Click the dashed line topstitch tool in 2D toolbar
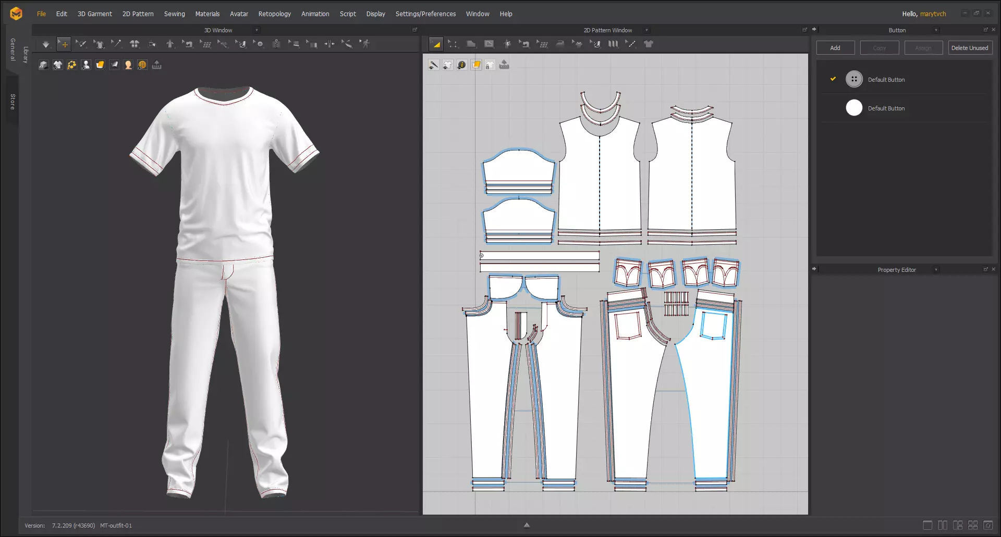1001x537 pixels. tap(631, 44)
